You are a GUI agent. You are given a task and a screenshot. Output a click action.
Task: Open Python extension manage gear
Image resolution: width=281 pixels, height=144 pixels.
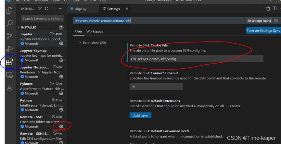(x=61, y=110)
